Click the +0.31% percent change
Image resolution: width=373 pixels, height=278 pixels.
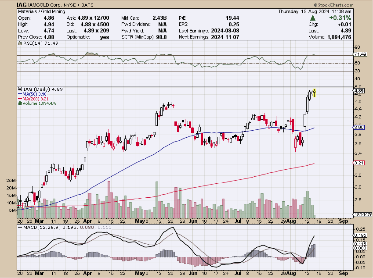(340, 18)
